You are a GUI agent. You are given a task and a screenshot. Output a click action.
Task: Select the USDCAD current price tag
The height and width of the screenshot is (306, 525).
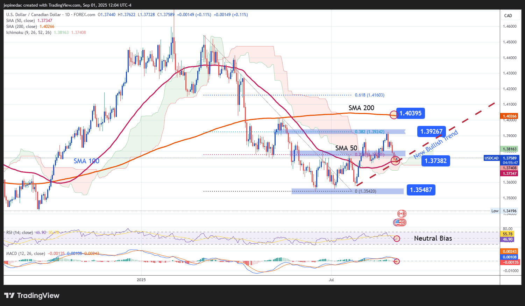491,158
